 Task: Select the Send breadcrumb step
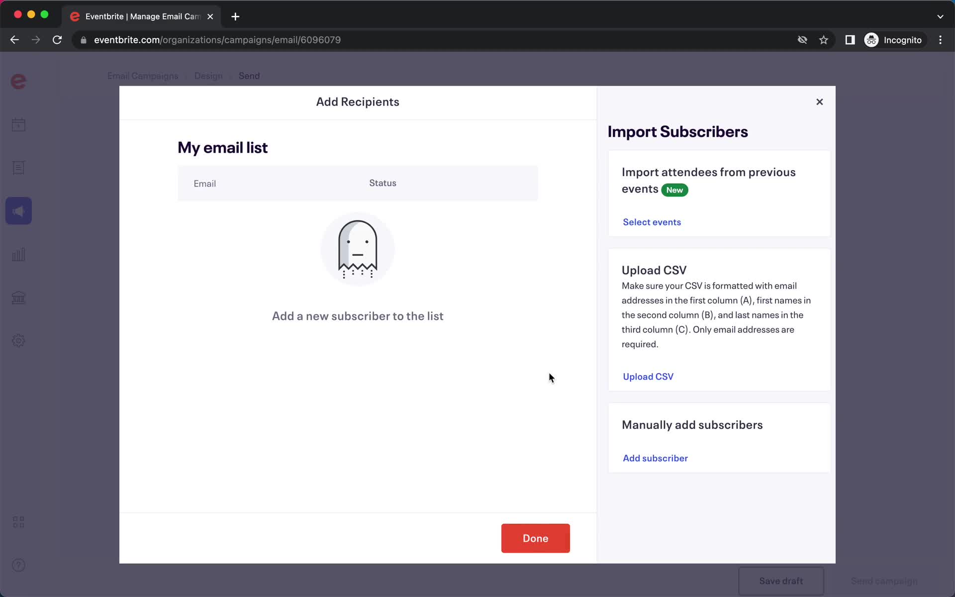coord(249,76)
